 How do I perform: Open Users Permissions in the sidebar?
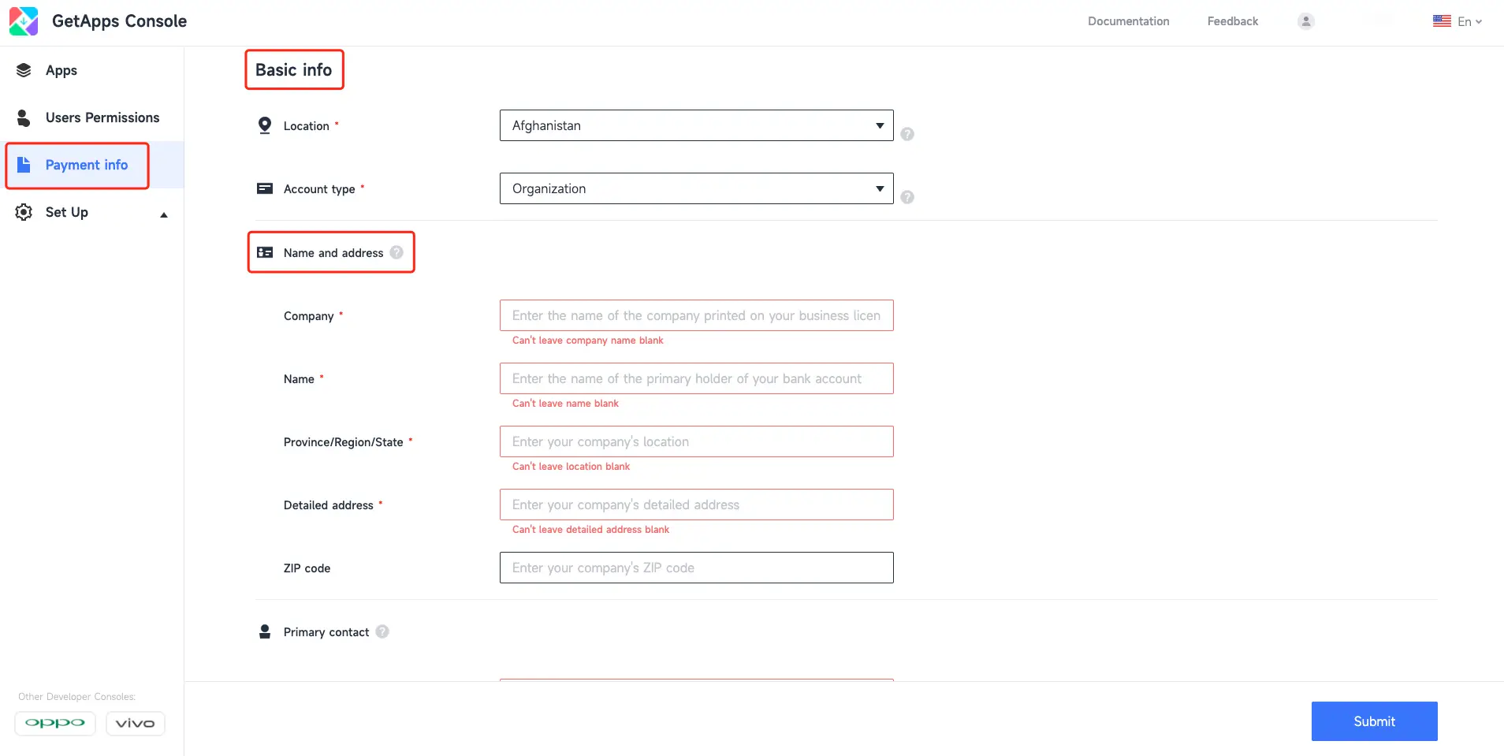click(102, 117)
